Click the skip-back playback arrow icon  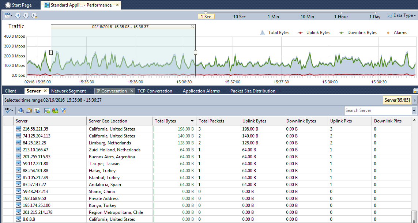18,15
